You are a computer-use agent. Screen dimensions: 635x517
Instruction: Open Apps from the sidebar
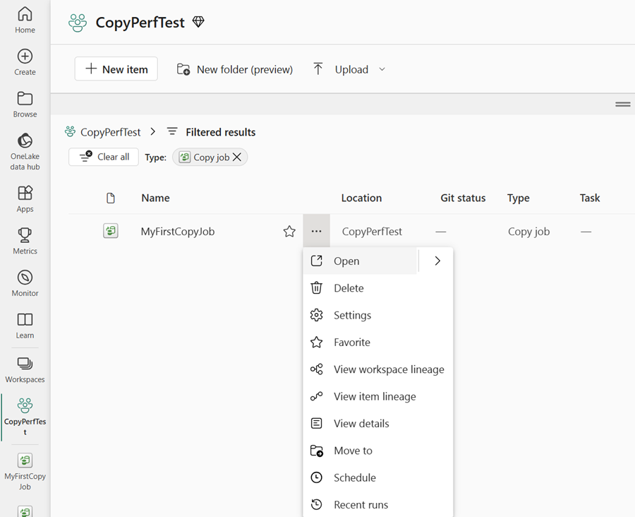coord(25,198)
